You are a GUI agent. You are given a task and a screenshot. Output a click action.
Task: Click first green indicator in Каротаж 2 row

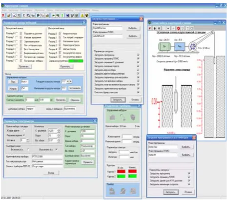(x=121, y=176)
